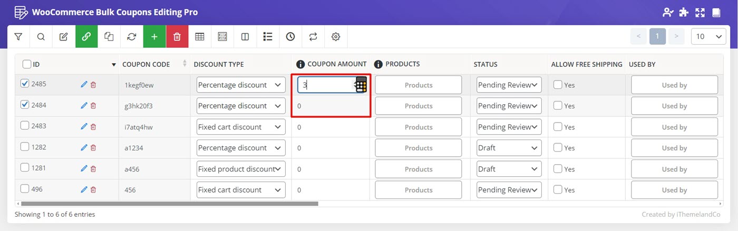
Task: Click the coupon code cell a1234
Action: [x=154, y=148]
